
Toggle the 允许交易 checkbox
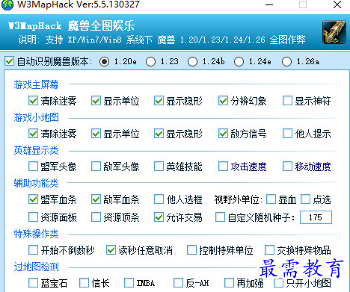tap(159, 217)
